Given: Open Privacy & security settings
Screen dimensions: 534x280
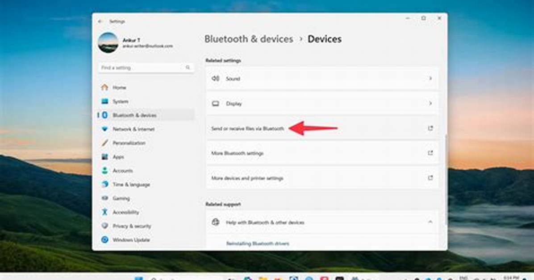Looking at the screenshot, I should pos(146,226).
